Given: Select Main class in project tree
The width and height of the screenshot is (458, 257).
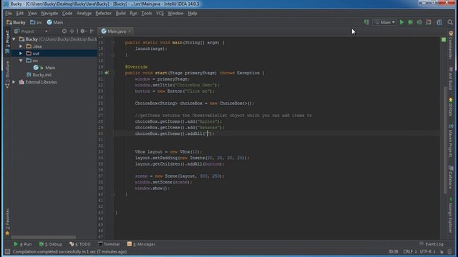Looking at the screenshot, I should click(x=50, y=68).
